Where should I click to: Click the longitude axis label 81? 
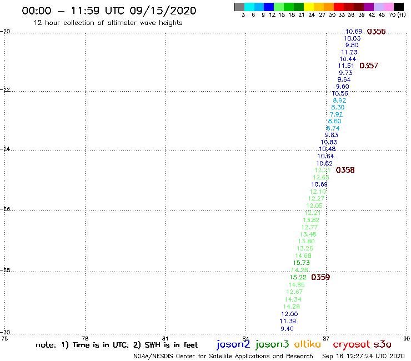point(165,338)
